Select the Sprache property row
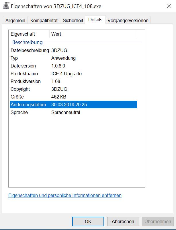Viewport: 176px width, 230px height. (19, 112)
